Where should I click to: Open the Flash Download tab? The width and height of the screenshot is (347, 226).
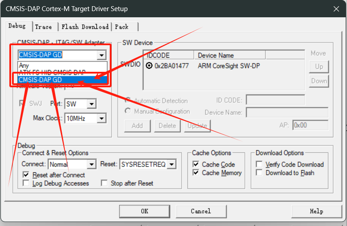(x=85, y=27)
